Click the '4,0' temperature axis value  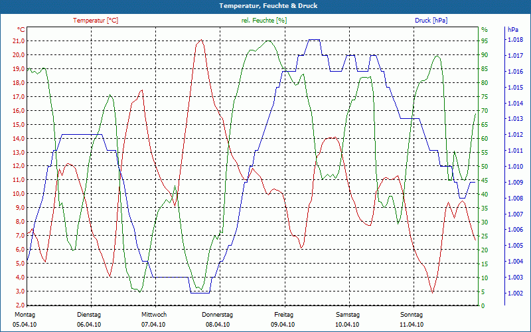coord(21,277)
